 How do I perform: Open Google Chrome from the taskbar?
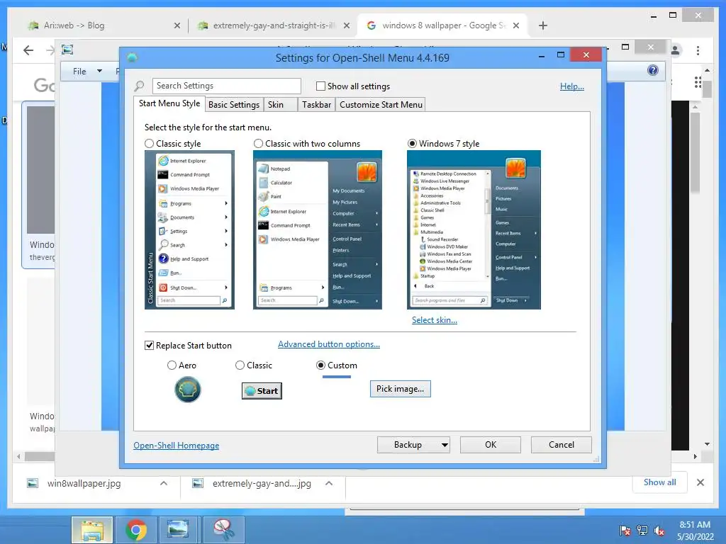(135, 530)
